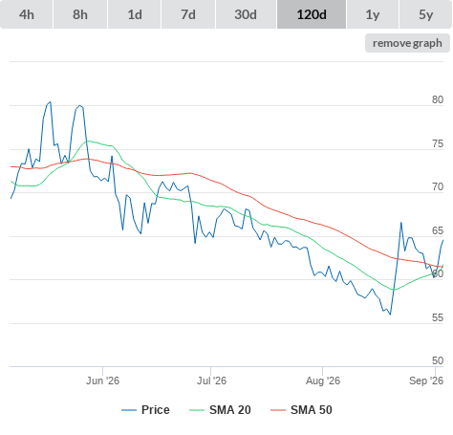Show the 1y price history
The height and width of the screenshot is (435, 453).
click(373, 14)
